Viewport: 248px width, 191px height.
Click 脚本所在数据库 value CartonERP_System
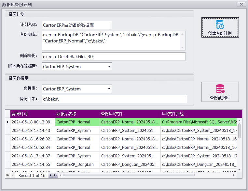[62, 67]
